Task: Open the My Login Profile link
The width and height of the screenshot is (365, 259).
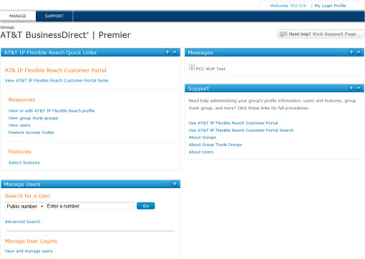Action: pos(330,6)
